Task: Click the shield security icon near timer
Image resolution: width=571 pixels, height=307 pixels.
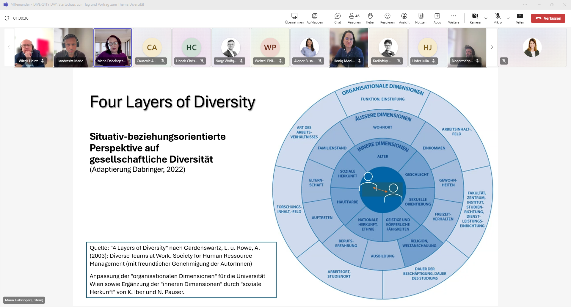Action: (x=7, y=18)
